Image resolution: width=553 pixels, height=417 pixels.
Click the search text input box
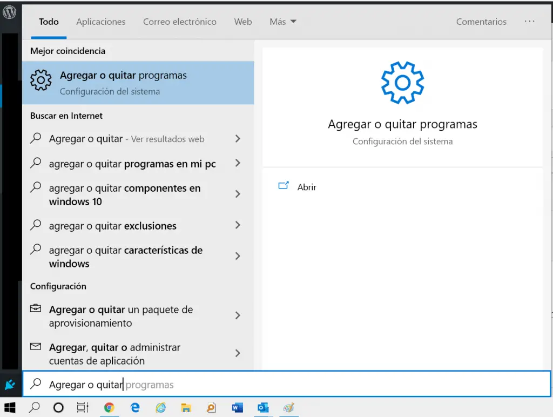tap(286, 384)
